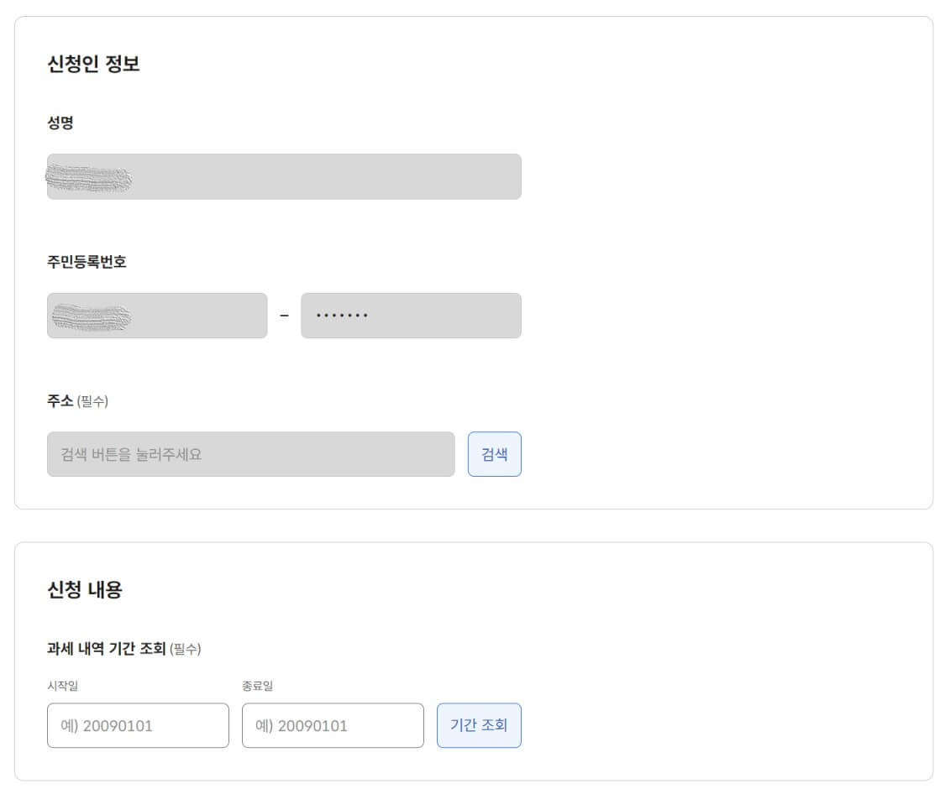Select the 성명 name field
Screen dimensions: 945x789
(284, 176)
